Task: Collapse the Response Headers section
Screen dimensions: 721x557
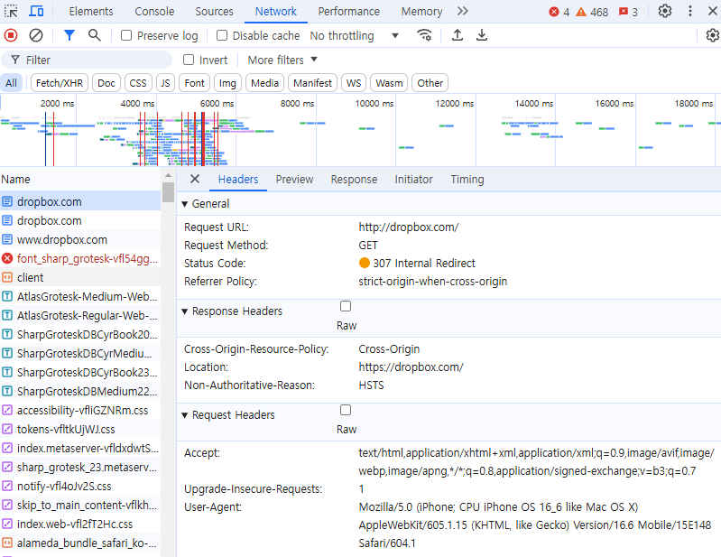Action: point(184,311)
